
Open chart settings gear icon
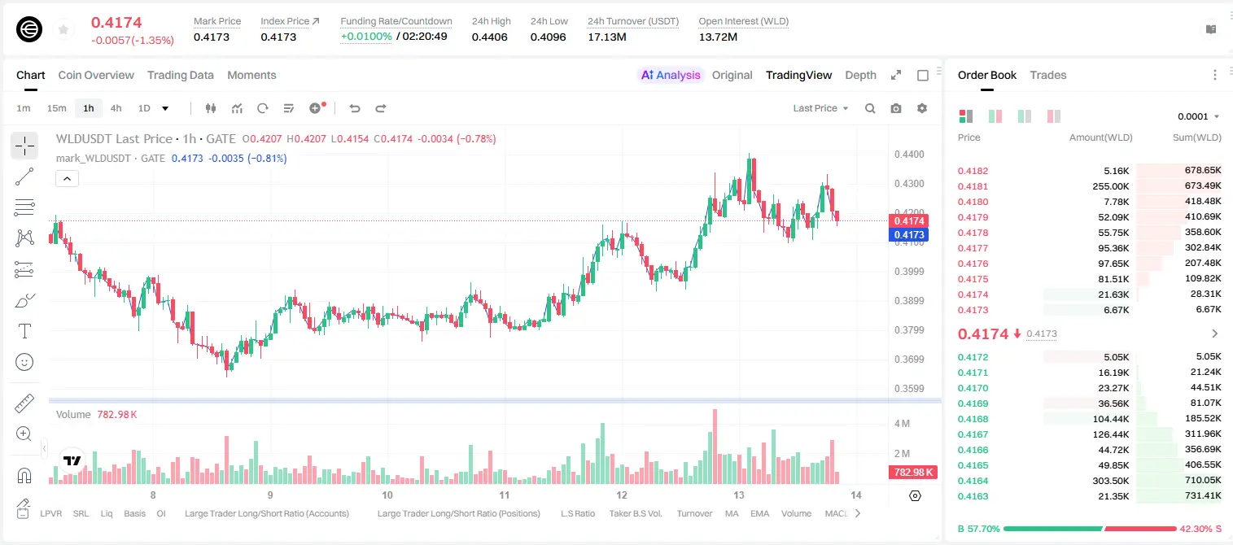[922, 108]
